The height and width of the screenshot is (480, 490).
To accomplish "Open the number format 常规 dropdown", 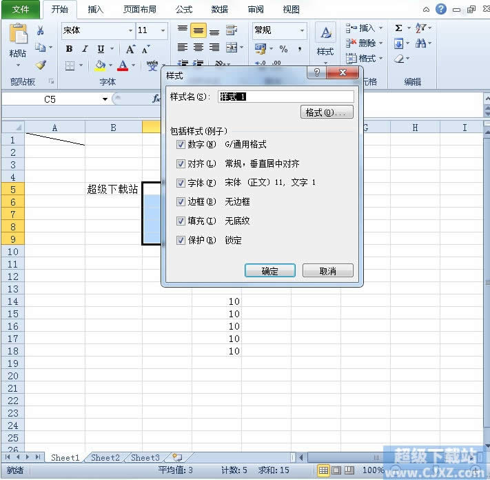I will pyautogui.click(x=302, y=30).
